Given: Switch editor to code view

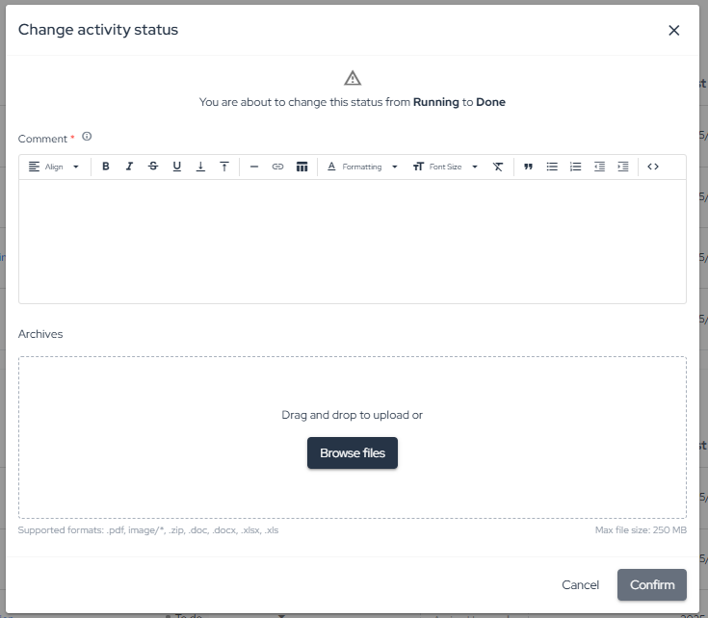Looking at the screenshot, I should 653,167.
